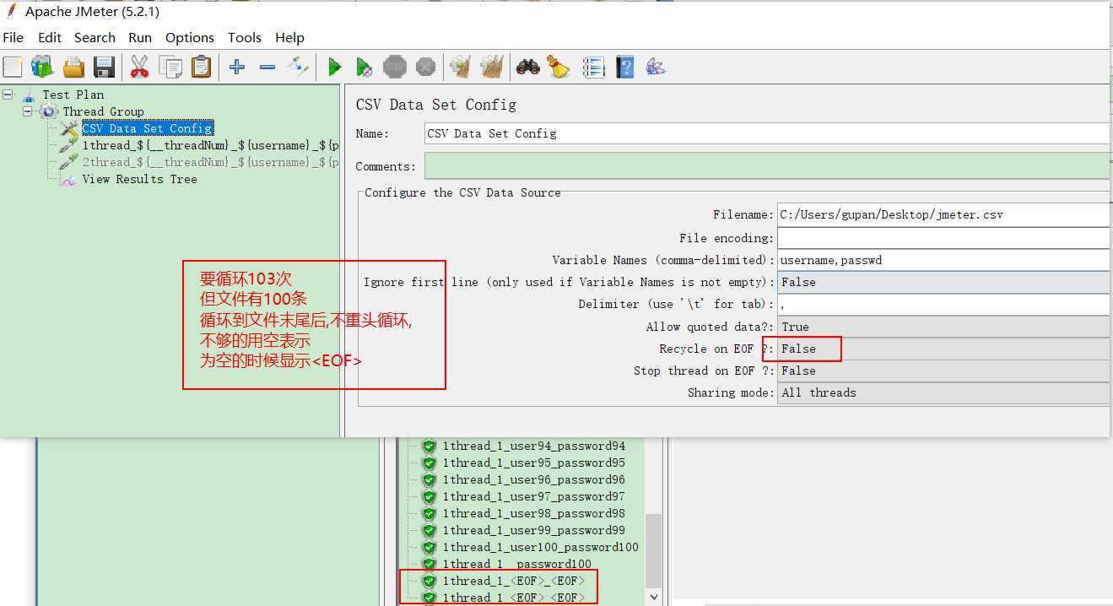Select result 1thread_1_user95_password95 in background window
1113x606 pixels.
pyautogui.click(x=533, y=463)
